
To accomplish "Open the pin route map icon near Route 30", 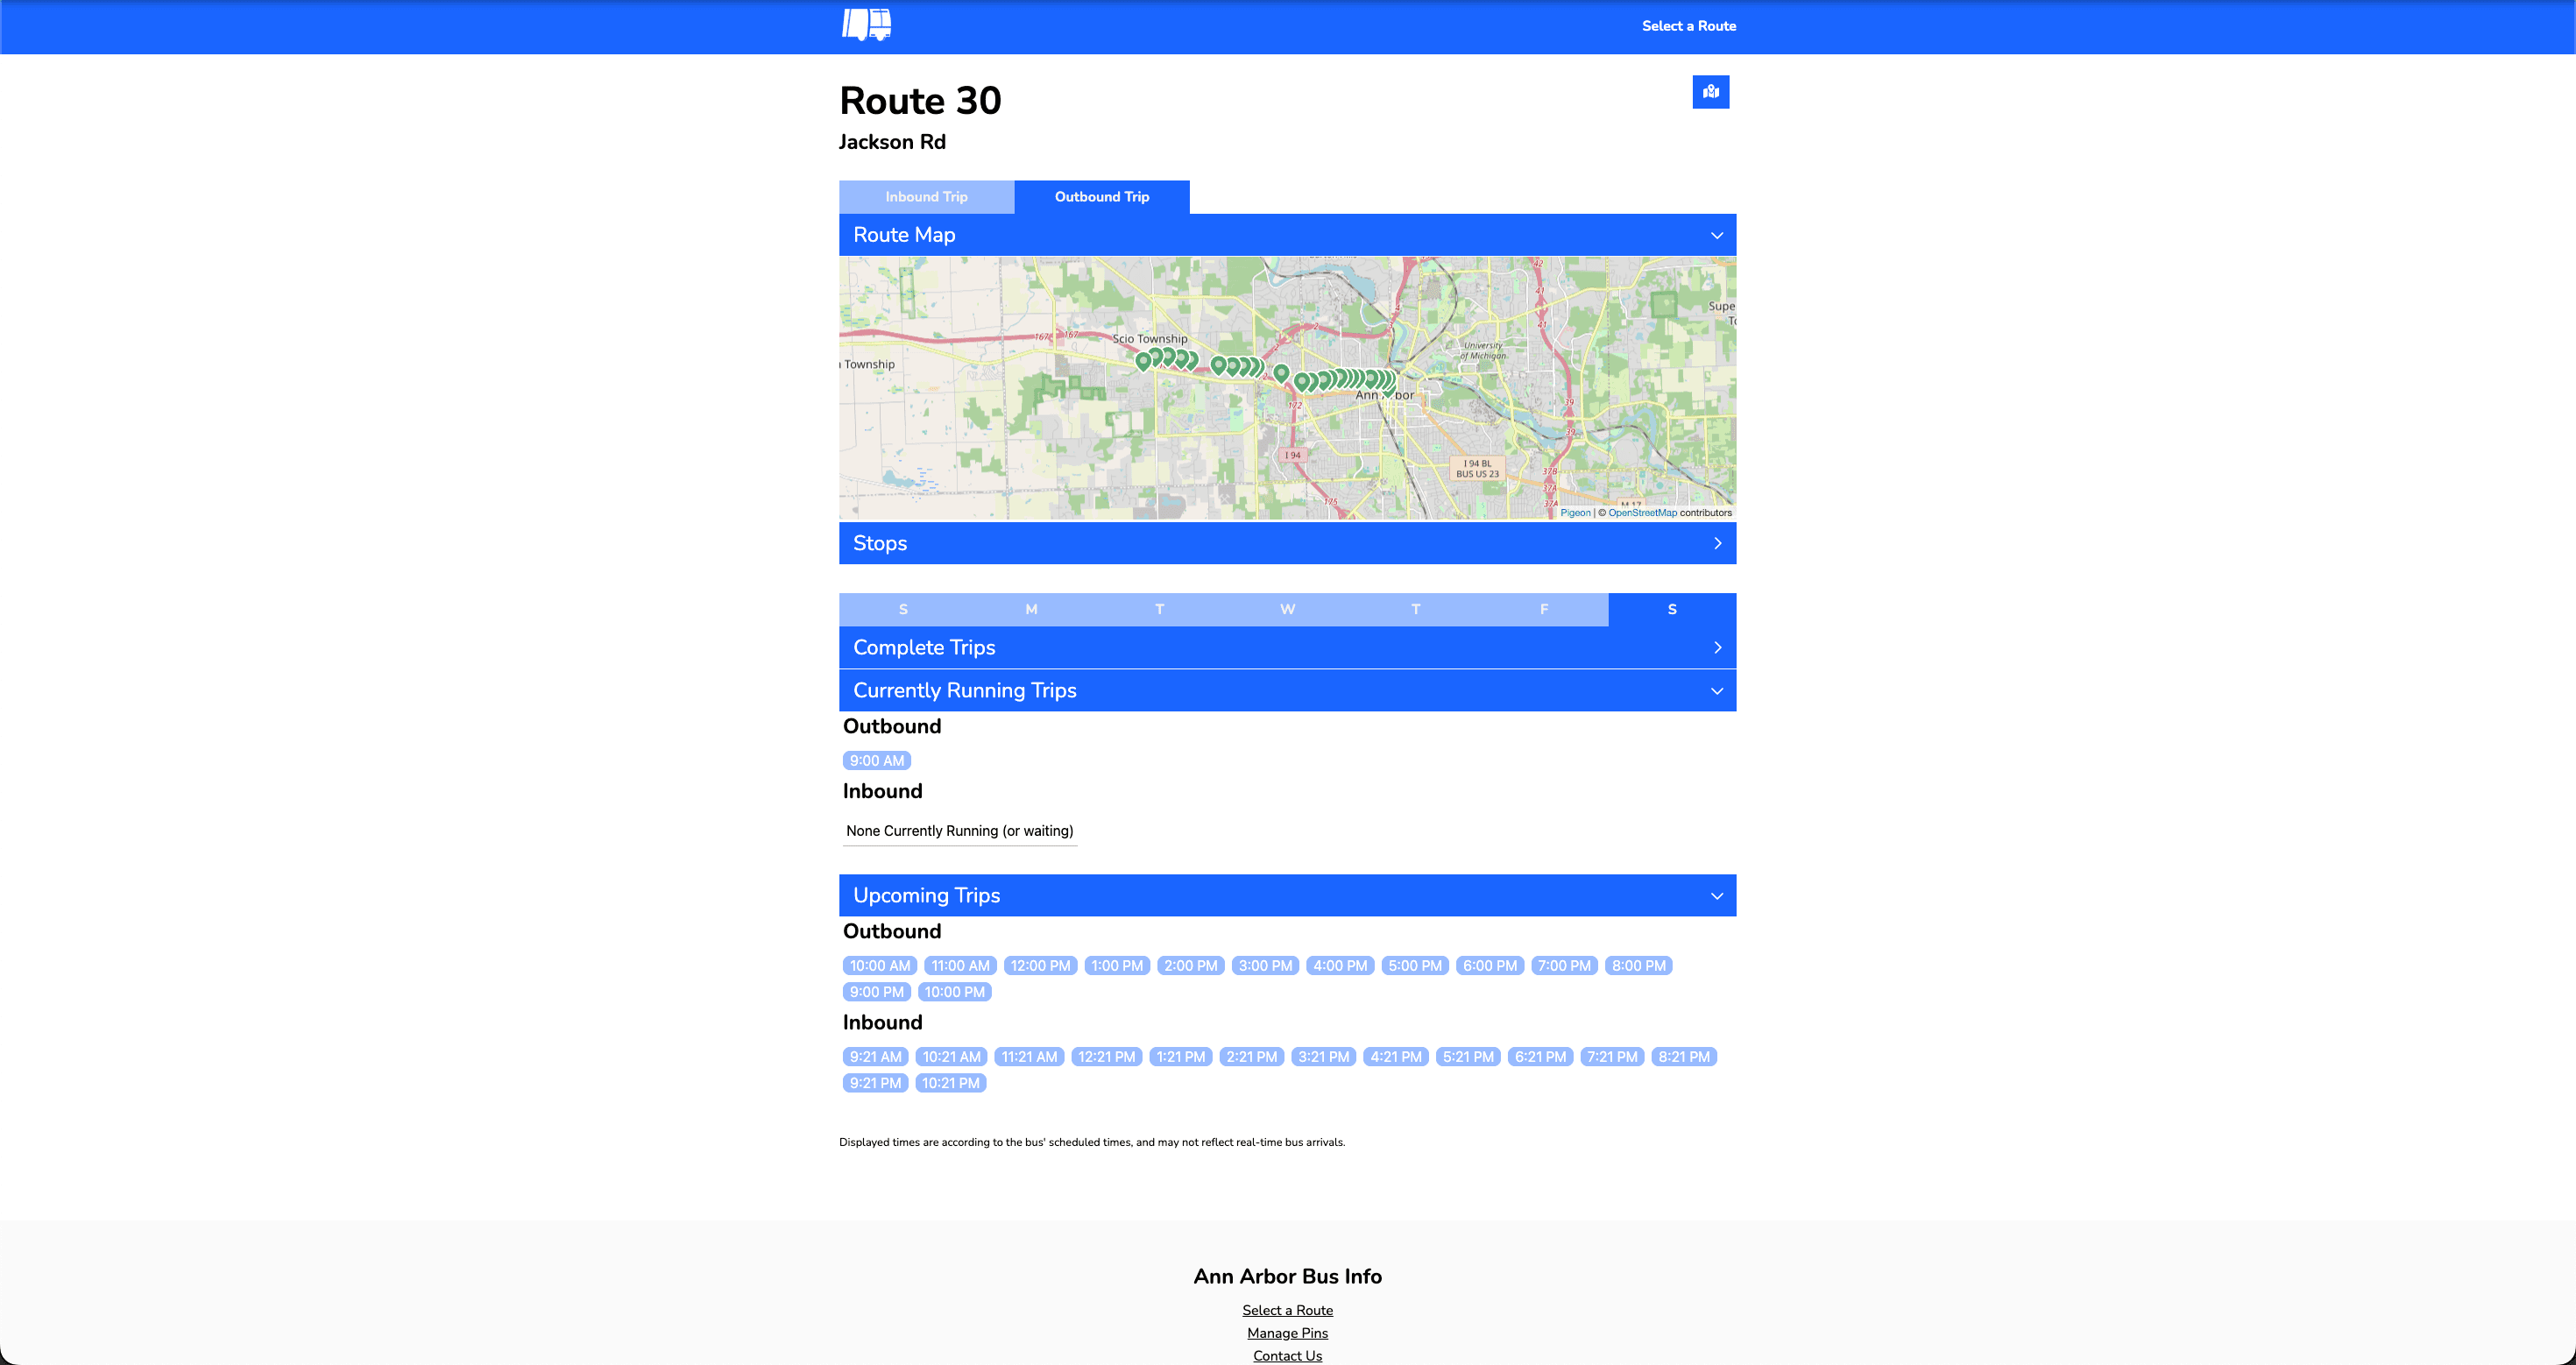I will [x=1711, y=91].
